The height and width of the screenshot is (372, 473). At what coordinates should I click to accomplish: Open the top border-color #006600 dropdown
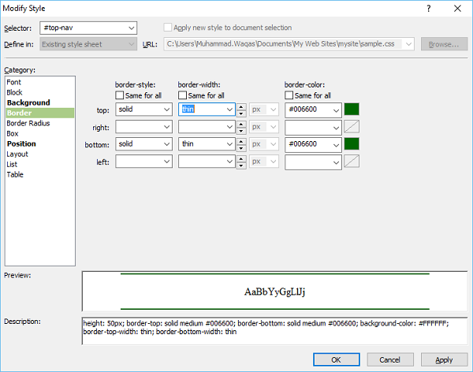coord(336,110)
